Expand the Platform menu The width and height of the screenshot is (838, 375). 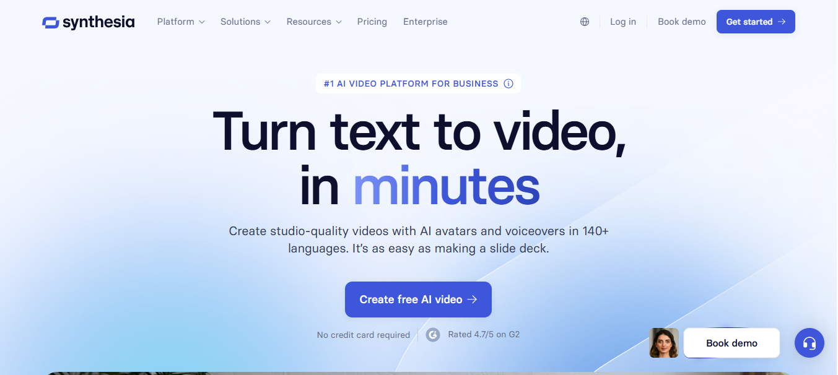[x=180, y=22]
